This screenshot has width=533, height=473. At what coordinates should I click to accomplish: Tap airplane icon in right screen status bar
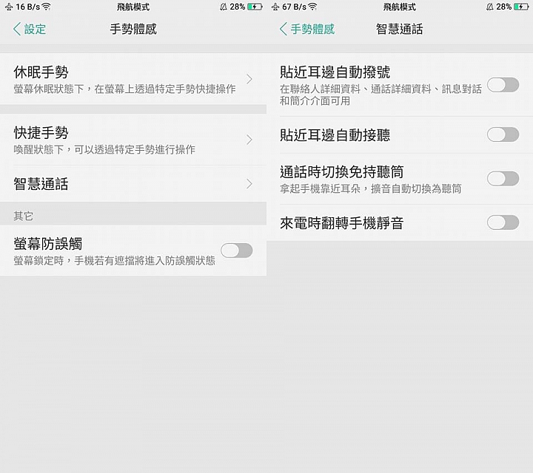point(275,7)
